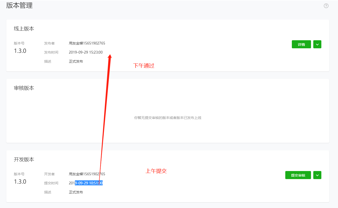
Task: Click the 审核版本 section heading
Action: tap(24, 88)
